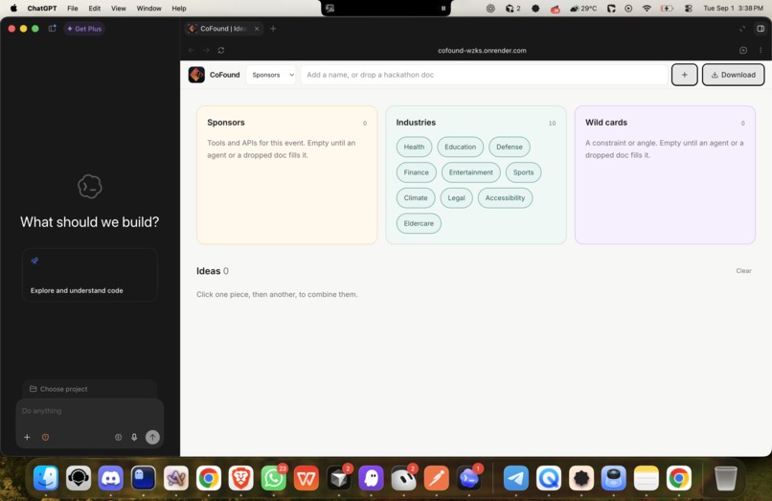
Task: Open the Sponsors dropdown
Action: pyautogui.click(x=271, y=75)
